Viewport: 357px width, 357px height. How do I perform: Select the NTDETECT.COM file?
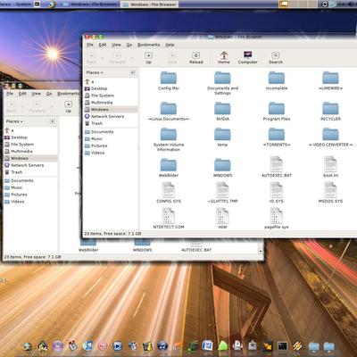pos(169,219)
